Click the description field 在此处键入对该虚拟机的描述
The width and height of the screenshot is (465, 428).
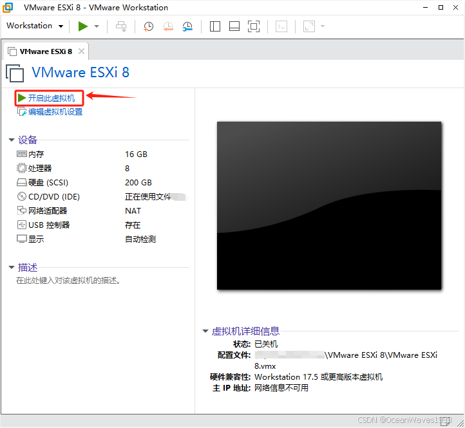[68, 281]
